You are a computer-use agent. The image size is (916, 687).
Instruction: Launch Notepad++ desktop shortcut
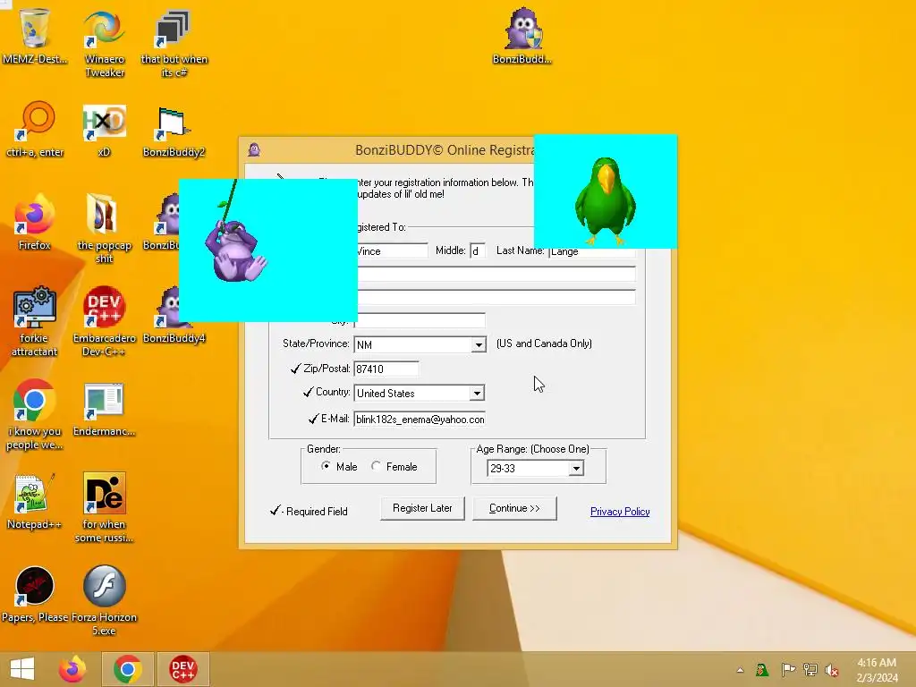pos(35,501)
